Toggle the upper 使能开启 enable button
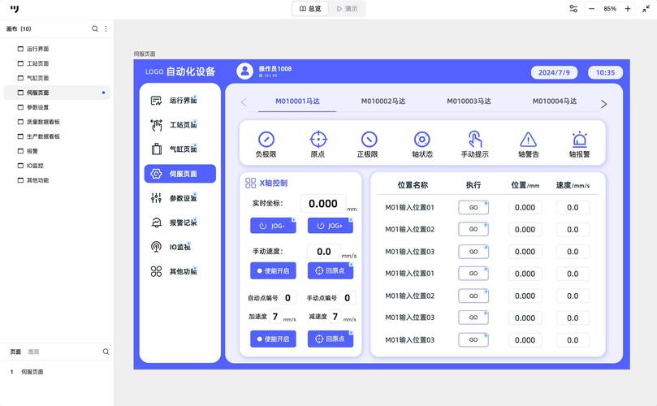This screenshot has height=406, width=657. (x=273, y=270)
